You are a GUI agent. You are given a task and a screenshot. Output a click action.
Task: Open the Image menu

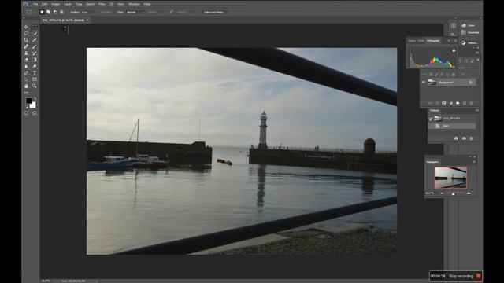click(55, 4)
